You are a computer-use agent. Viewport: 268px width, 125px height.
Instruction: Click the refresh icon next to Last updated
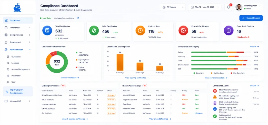(78, 18)
